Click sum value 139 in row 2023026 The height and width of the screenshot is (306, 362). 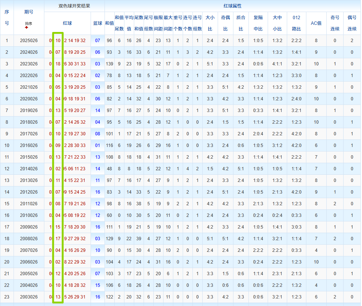[x=109, y=64]
